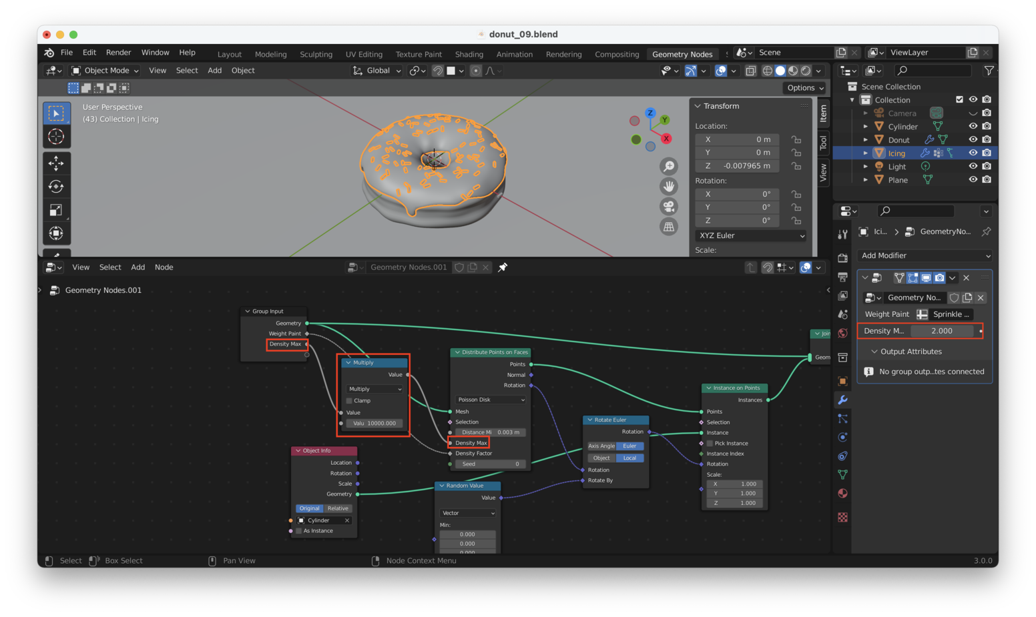Select the Material Properties sphere icon
This screenshot has width=1036, height=617.
point(842,493)
